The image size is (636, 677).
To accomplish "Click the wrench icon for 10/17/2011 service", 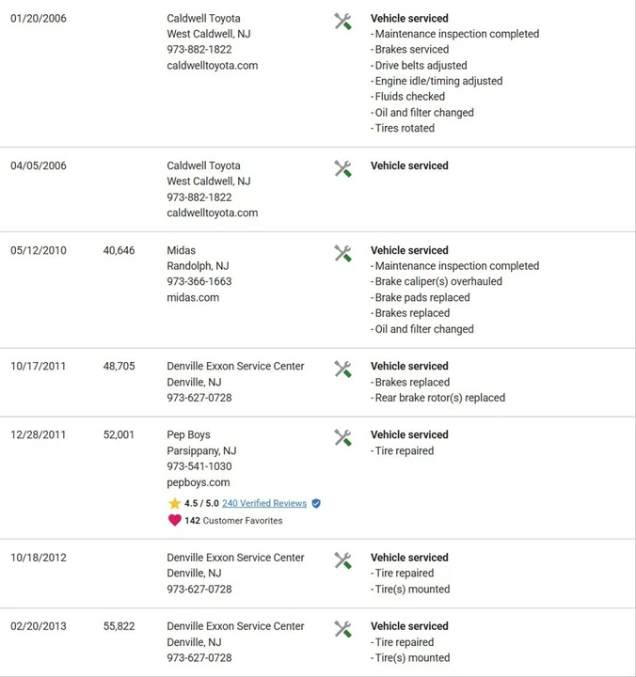I will click(x=342, y=369).
